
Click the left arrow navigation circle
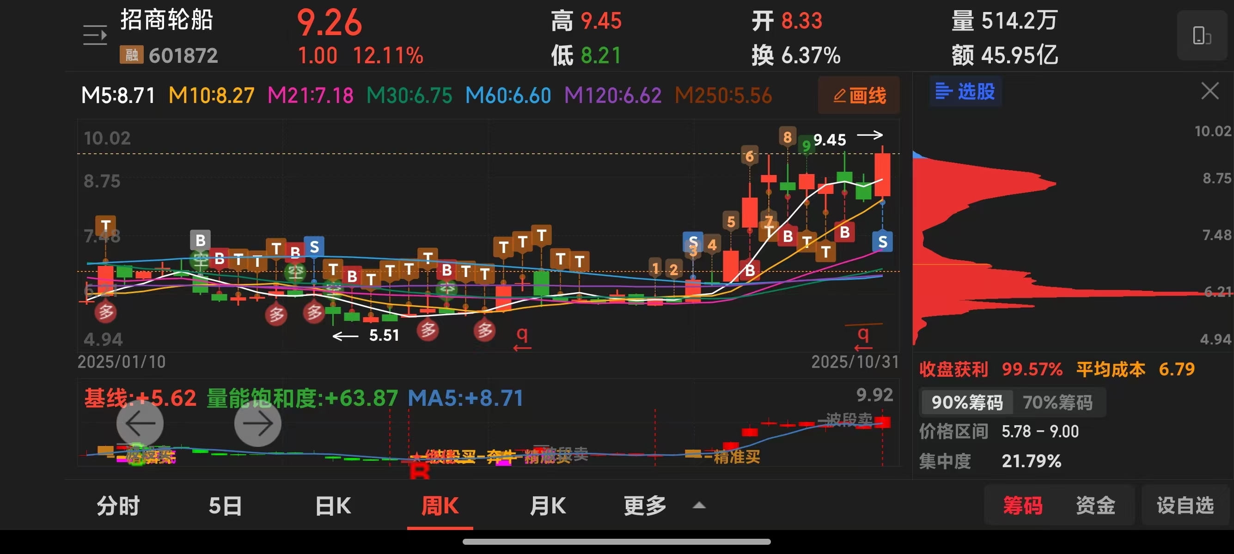click(140, 423)
